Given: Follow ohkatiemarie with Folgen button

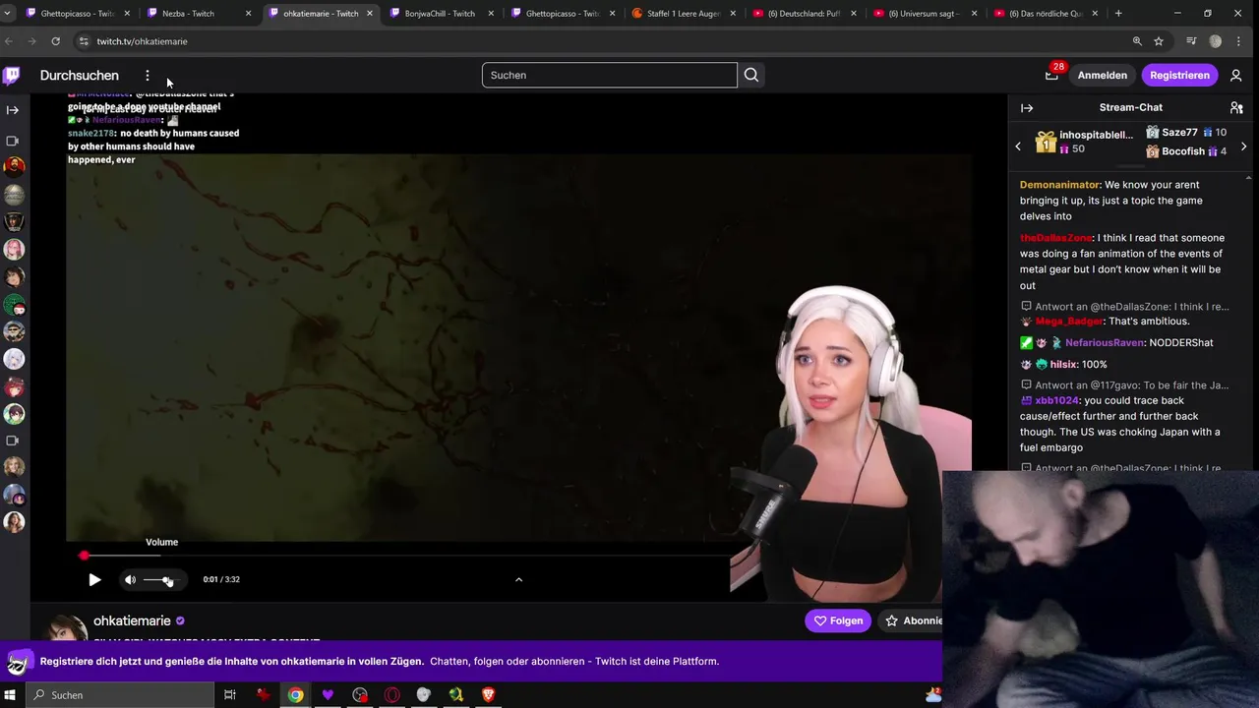Looking at the screenshot, I should [x=838, y=621].
